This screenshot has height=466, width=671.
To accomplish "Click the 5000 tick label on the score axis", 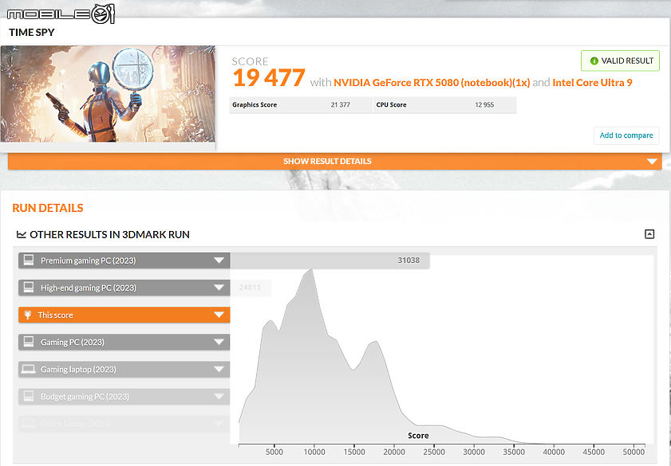I will click(x=274, y=452).
